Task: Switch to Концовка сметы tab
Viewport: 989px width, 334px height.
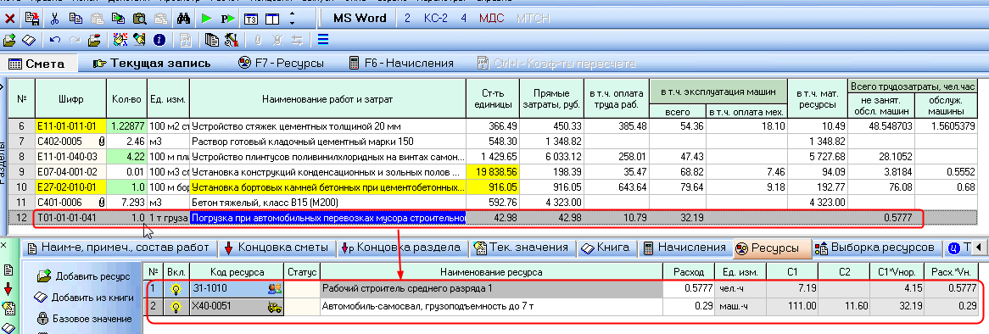Action: (x=277, y=247)
